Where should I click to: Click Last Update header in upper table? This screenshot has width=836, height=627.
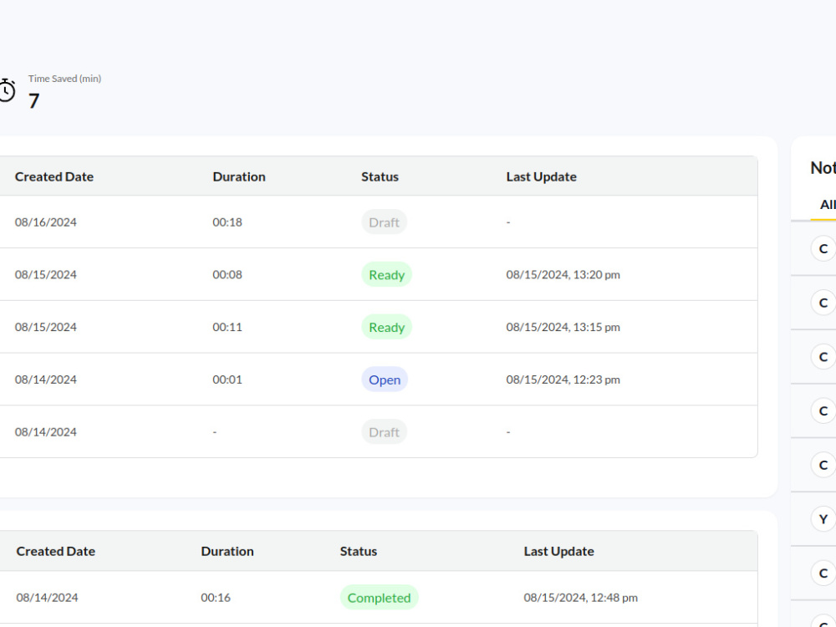[541, 176]
